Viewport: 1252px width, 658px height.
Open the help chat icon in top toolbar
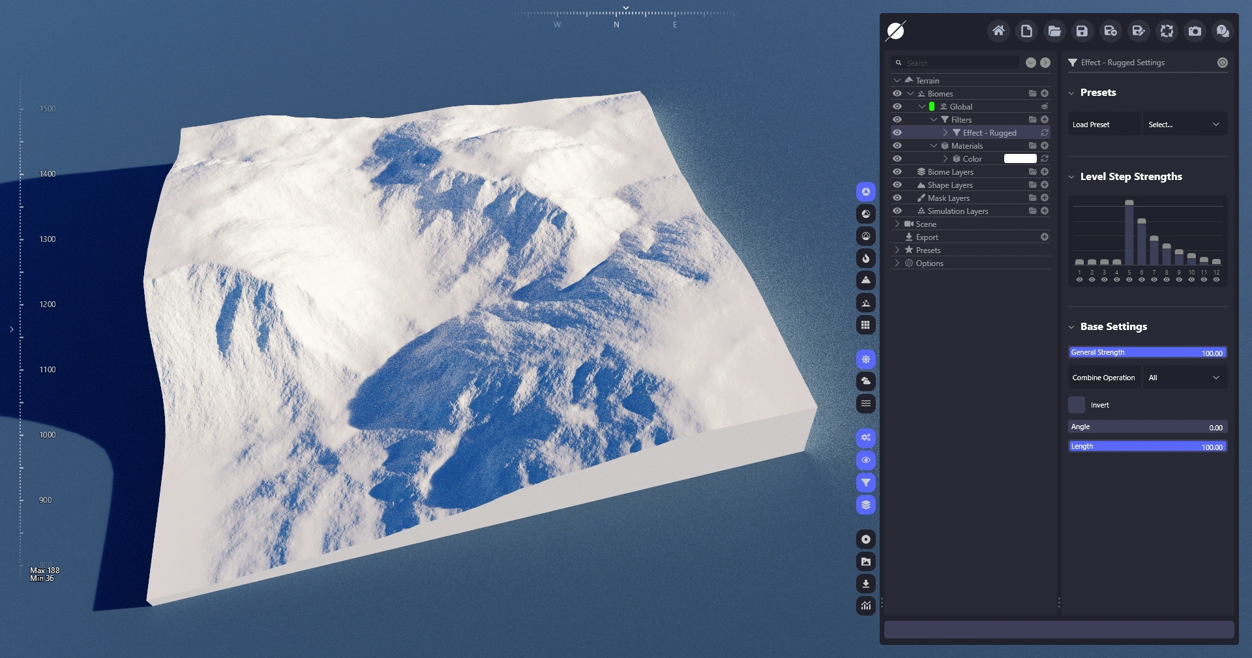pos(1223,31)
